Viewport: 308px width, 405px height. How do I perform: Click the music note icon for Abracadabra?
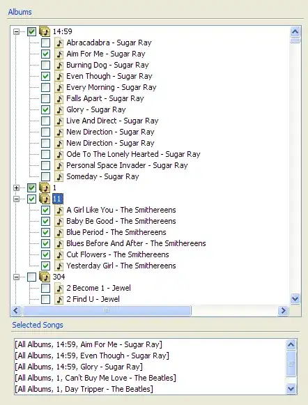pyautogui.click(x=59, y=43)
